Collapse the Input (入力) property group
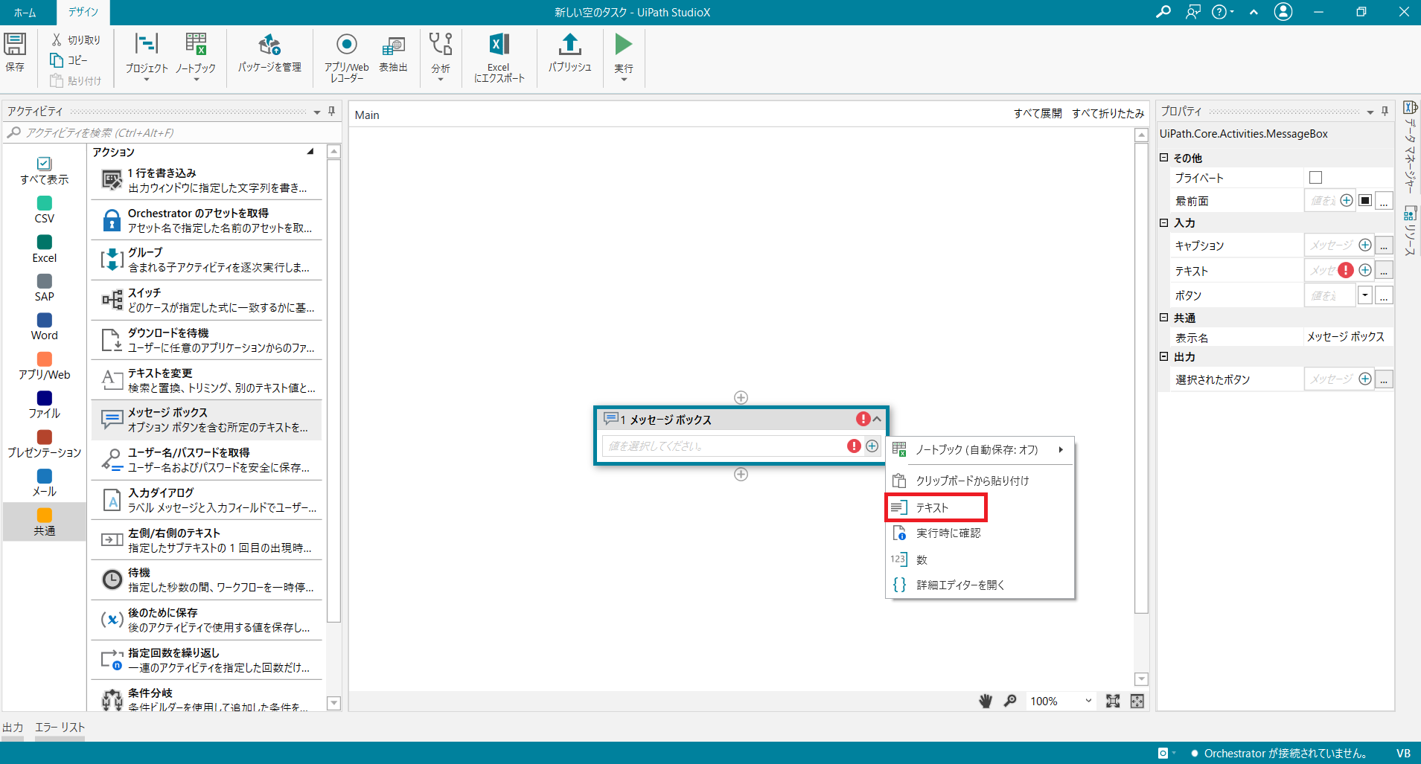Screen dimensions: 1421x764 tap(1164, 222)
